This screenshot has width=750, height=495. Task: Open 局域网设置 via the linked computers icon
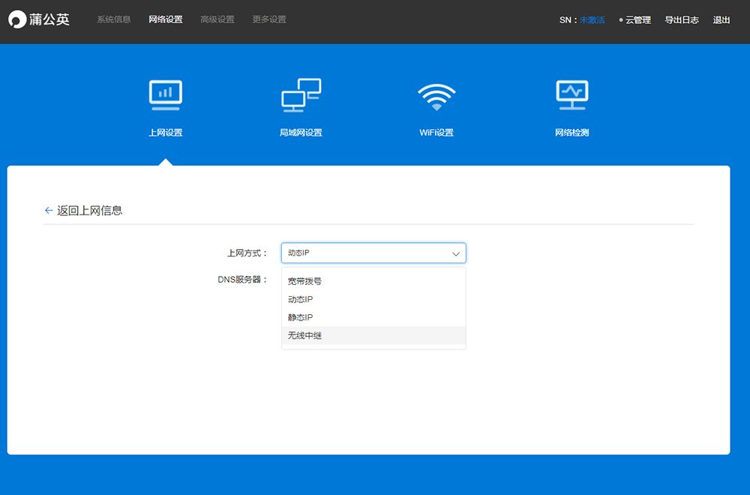[301, 95]
